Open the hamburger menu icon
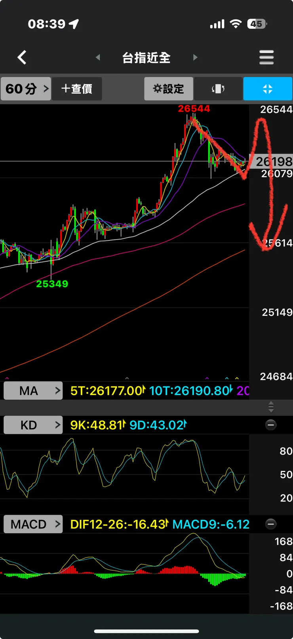Viewport: 293px width, 639px height. point(266,58)
